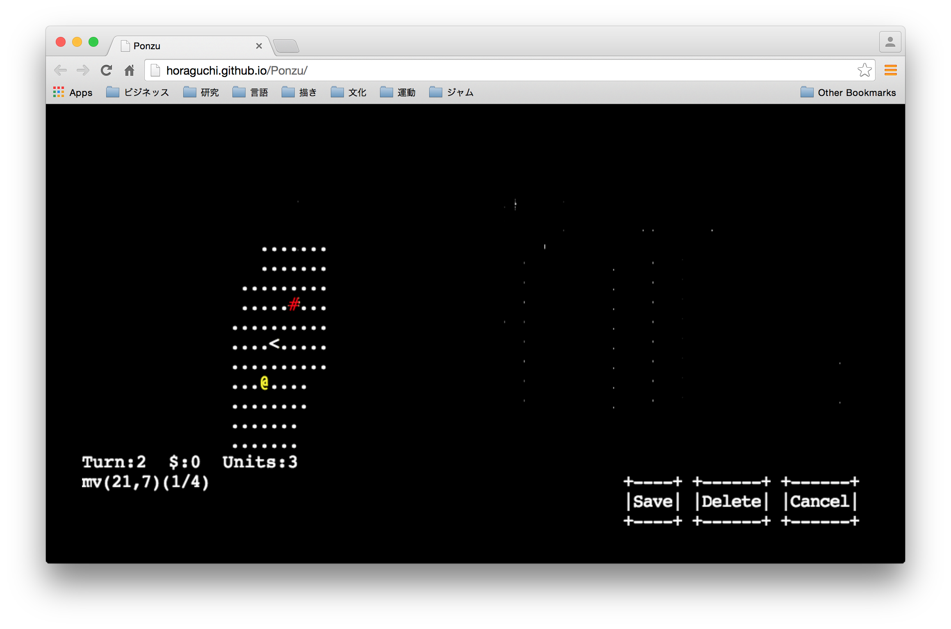Click the page icon in the address bar
This screenshot has height=629, width=951.
click(x=155, y=71)
